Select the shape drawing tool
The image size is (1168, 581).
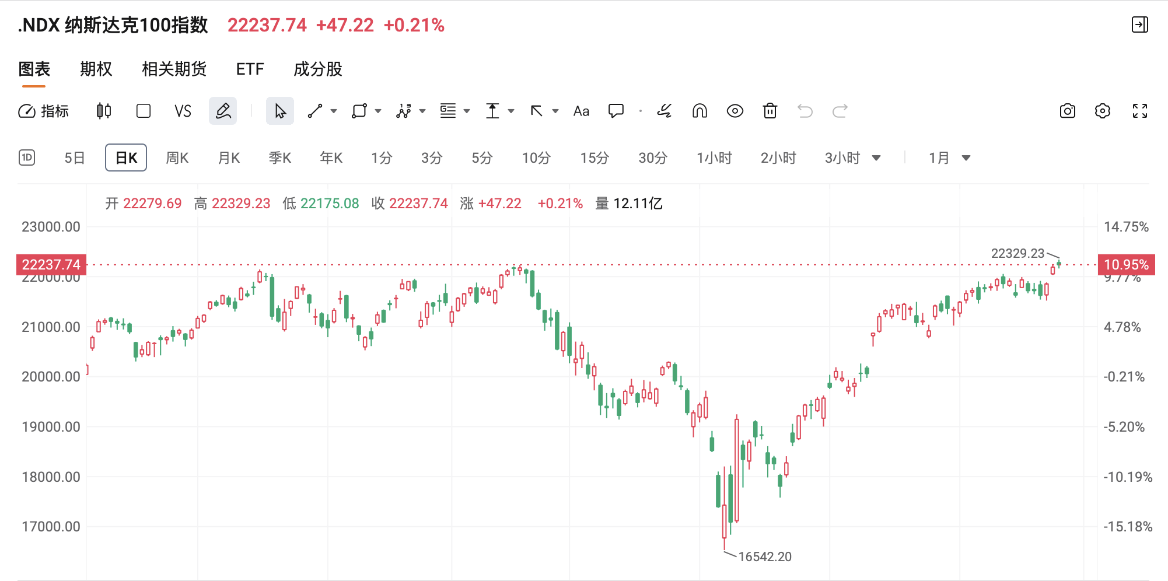pos(359,111)
